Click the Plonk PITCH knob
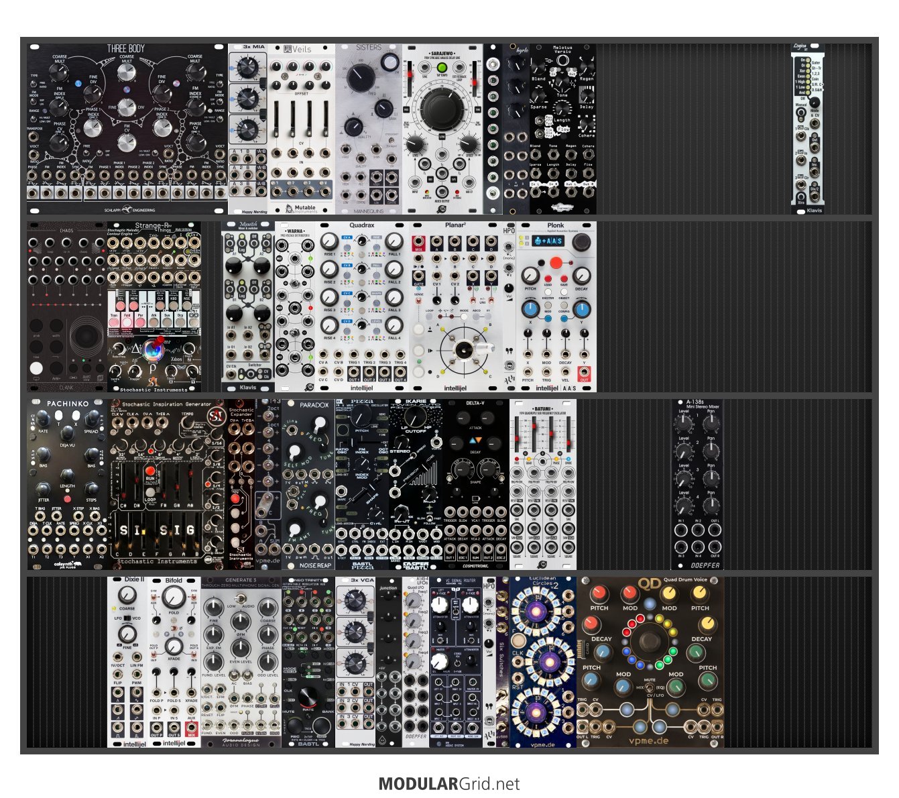 (530, 275)
